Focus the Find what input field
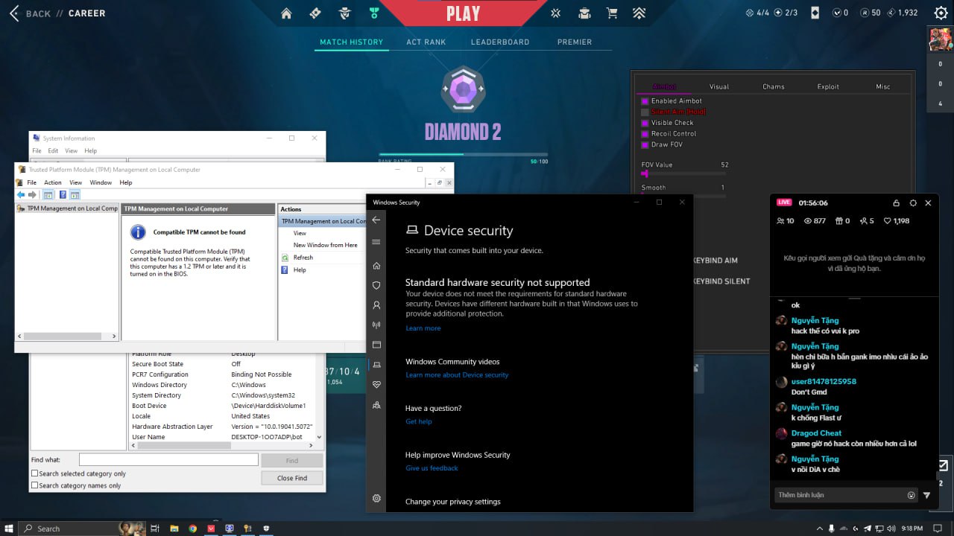This screenshot has width=954, height=536. click(168, 460)
